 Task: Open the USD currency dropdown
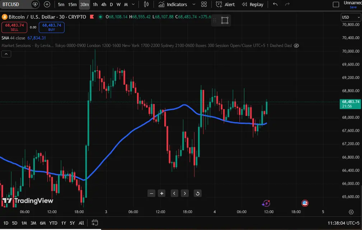[x=351, y=17]
